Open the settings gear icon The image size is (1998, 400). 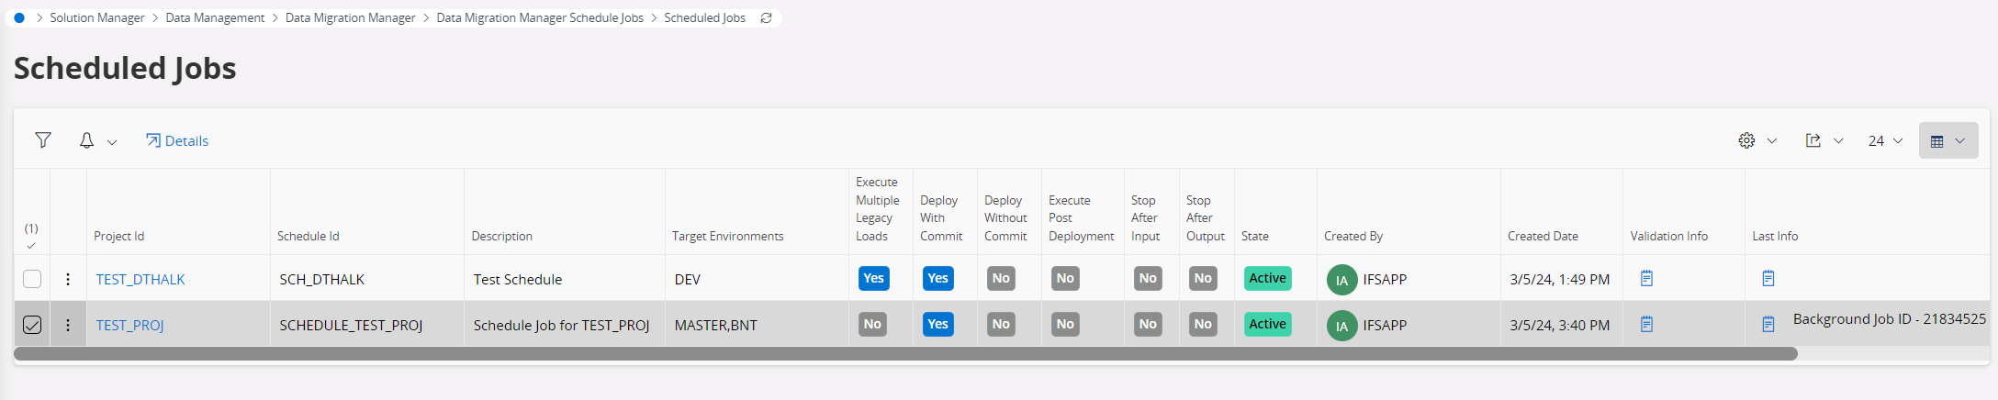(1746, 140)
